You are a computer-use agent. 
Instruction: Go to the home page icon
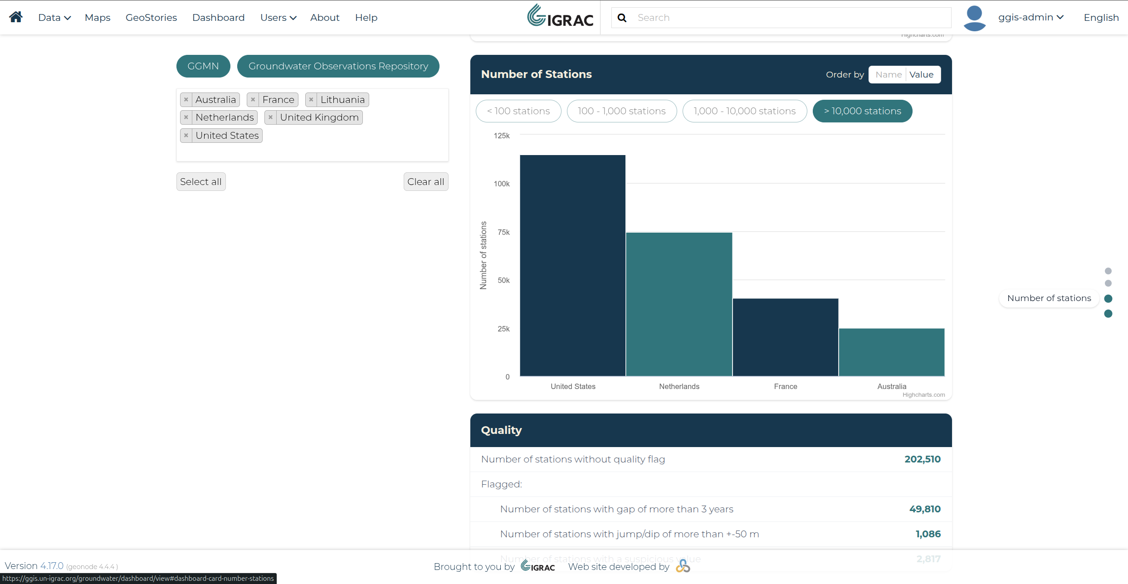[x=16, y=17]
